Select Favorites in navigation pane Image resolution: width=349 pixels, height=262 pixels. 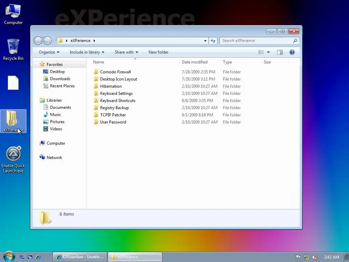coord(55,64)
